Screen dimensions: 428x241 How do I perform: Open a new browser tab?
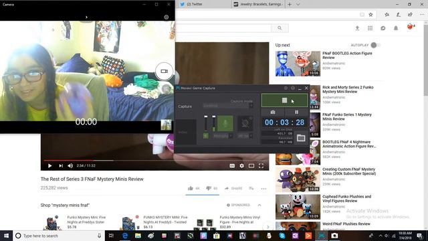coord(290,5)
